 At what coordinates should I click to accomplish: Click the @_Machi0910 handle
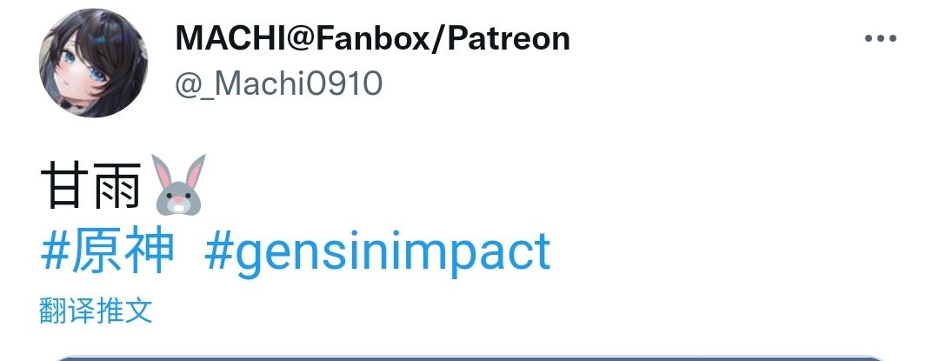278,84
